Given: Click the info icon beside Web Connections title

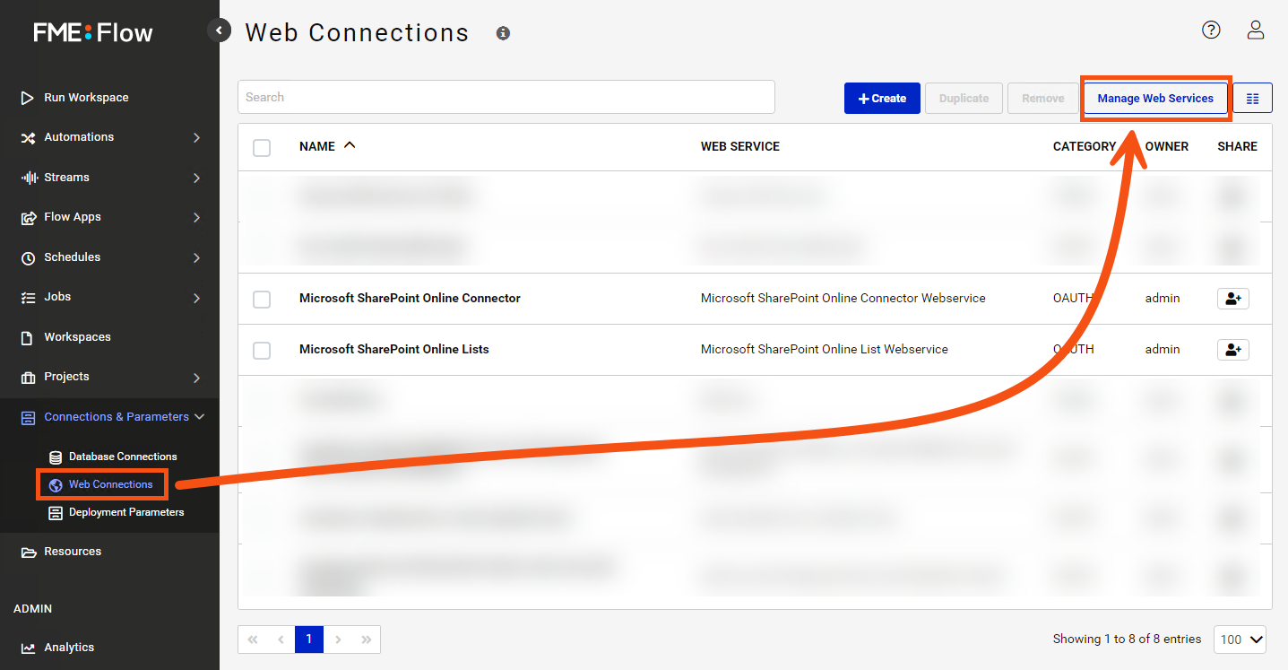Looking at the screenshot, I should pyautogui.click(x=503, y=33).
